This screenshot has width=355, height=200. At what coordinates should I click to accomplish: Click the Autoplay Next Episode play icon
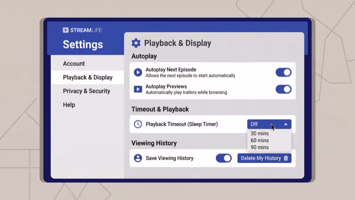(x=138, y=72)
